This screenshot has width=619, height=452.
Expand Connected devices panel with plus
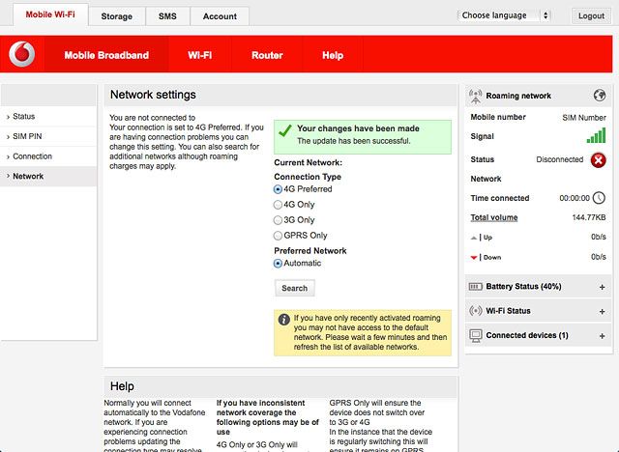click(602, 336)
